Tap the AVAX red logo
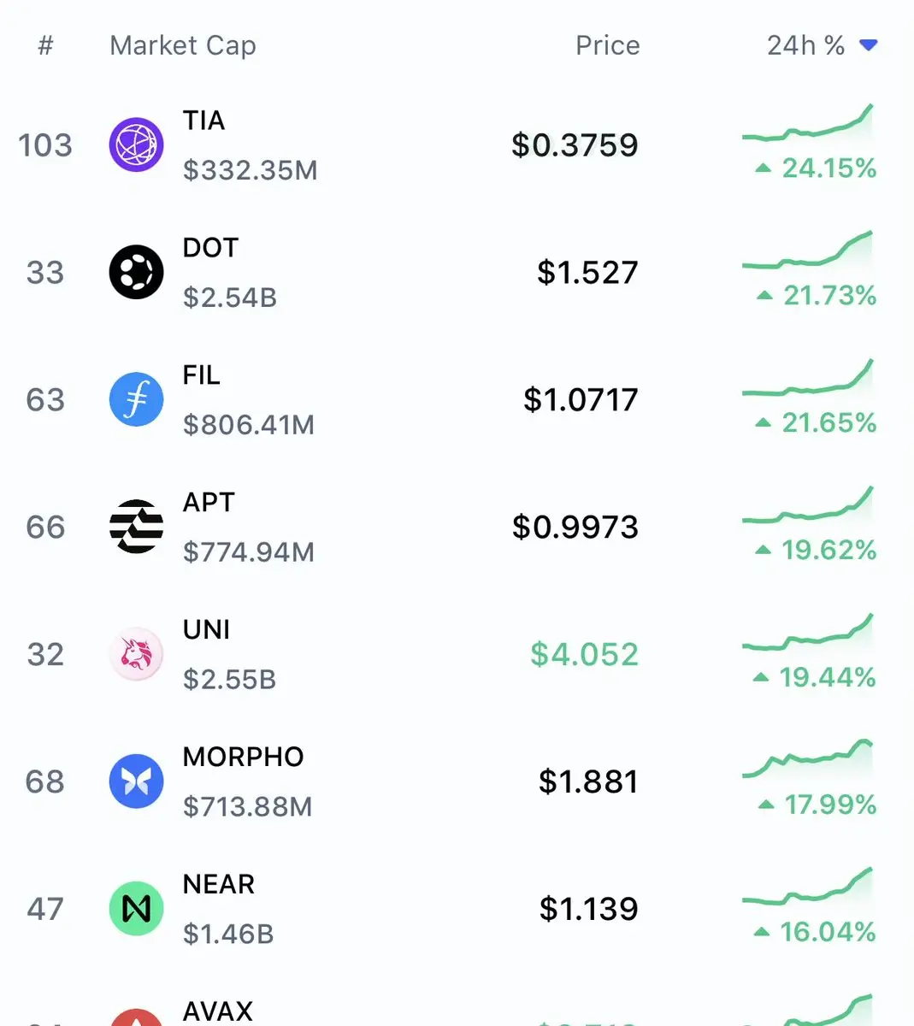Viewport: 914px width, 1026px height. [137, 1017]
